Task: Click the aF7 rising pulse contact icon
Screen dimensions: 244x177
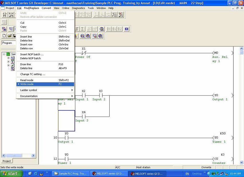Action: pos(82,15)
